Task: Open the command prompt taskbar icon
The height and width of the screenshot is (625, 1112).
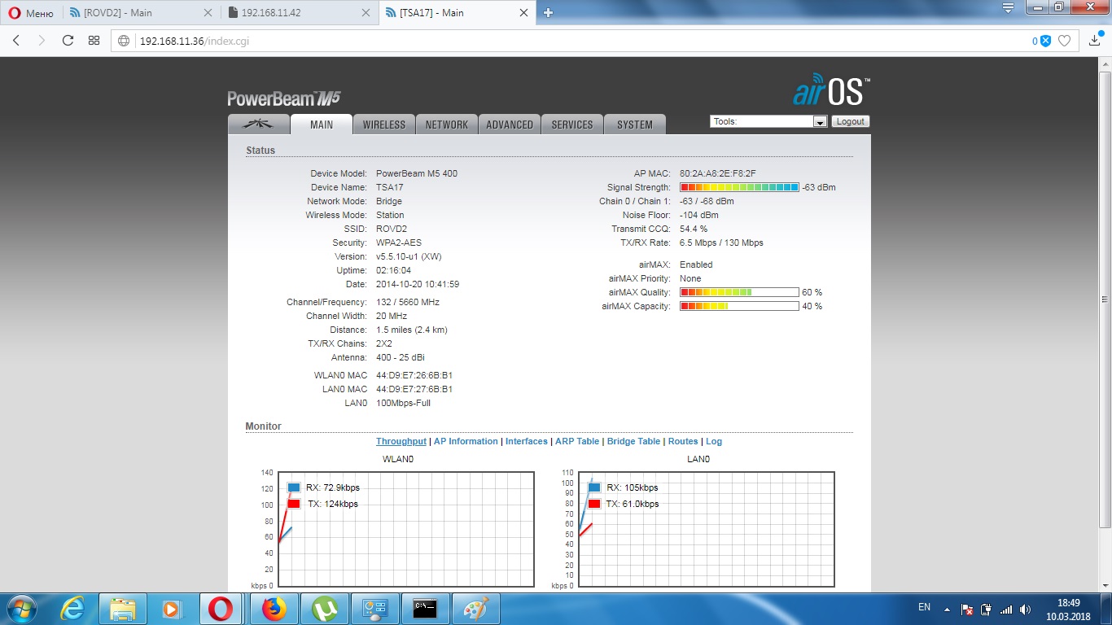Action: tap(426, 609)
